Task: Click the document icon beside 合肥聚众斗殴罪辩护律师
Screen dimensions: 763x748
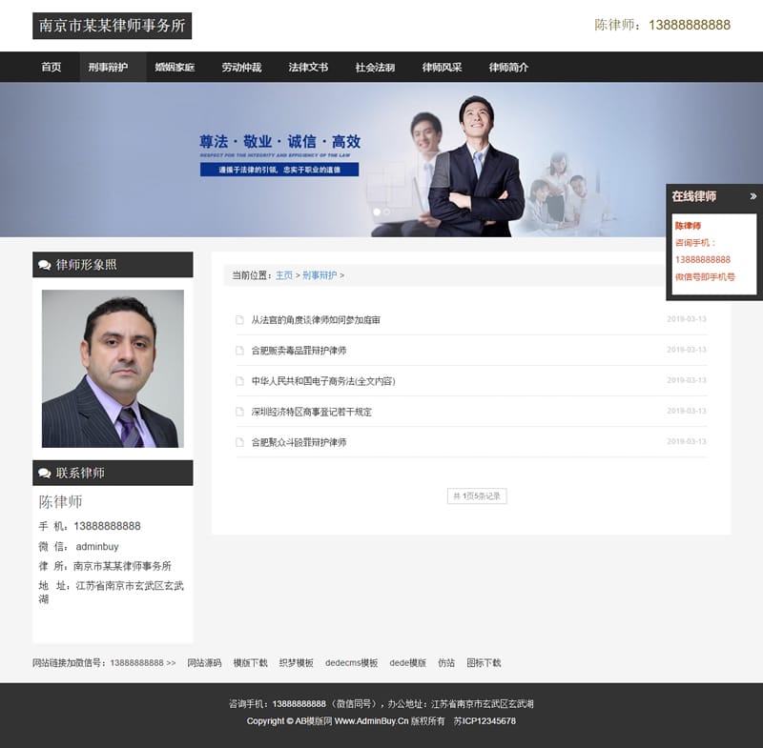Action: (x=237, y=441)
